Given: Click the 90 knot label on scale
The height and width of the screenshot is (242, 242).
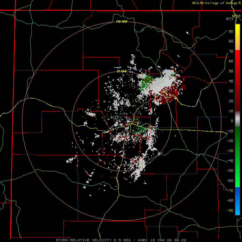Looking at the screenshot, I should click(x=231, y=31).
